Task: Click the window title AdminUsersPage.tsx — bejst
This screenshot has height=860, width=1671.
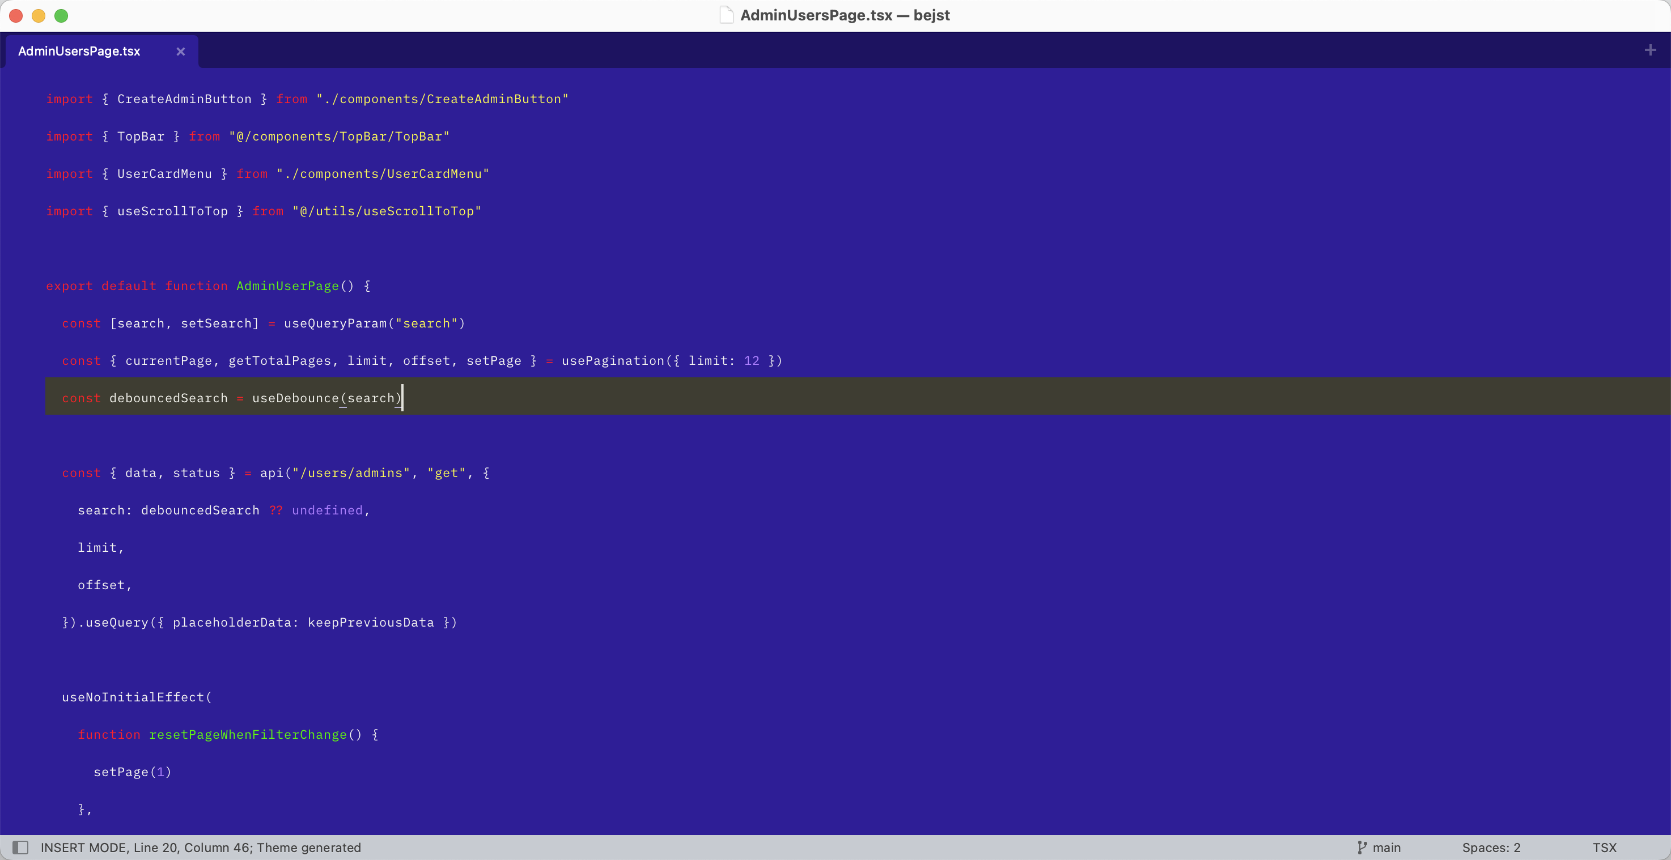Action: click(x=845, y=15)
